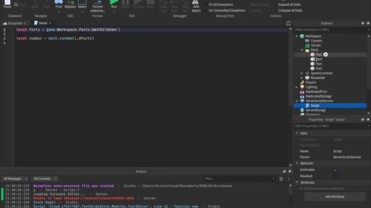Image resolution: width=371 pixels, height=208 pixels.
Task: Undock the Output panel
Action: [284, 172]
